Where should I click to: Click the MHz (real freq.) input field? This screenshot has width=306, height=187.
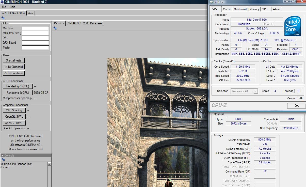[35, 33]
